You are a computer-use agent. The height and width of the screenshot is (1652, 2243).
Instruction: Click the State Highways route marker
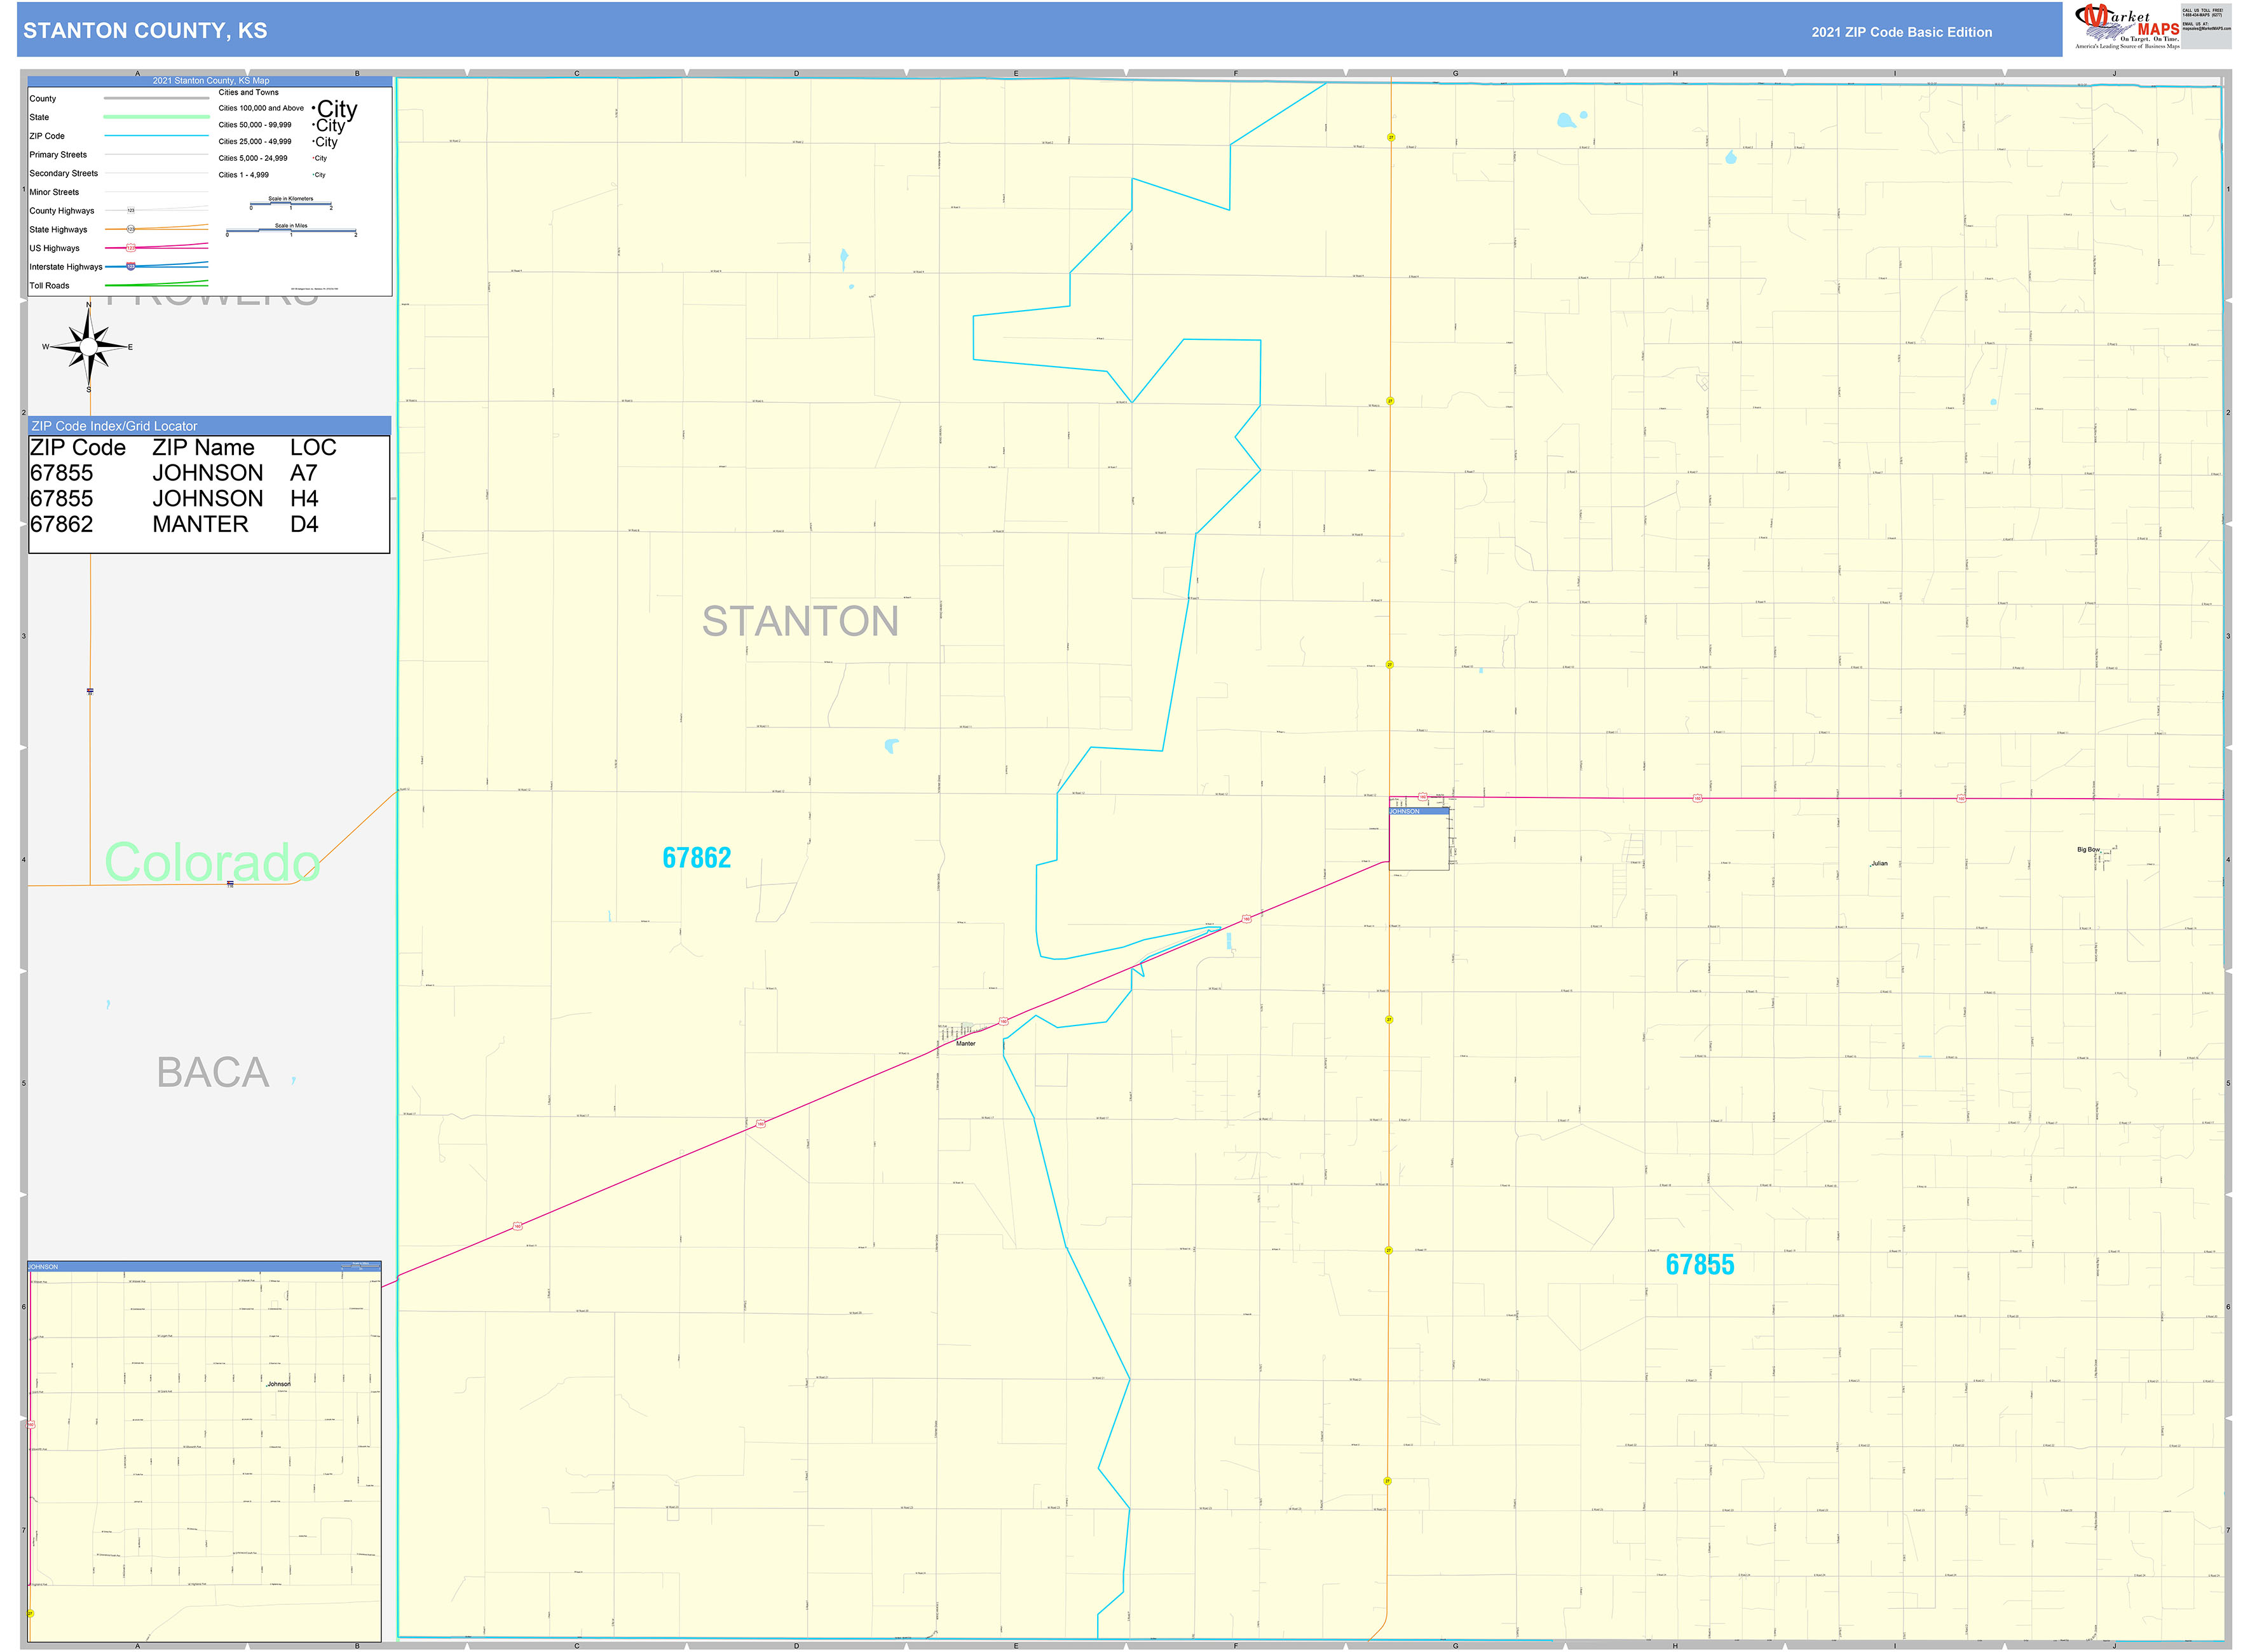click(130, 229)
